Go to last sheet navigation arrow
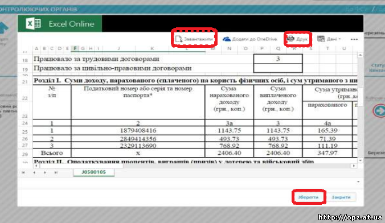 click(x=56, y=172)
